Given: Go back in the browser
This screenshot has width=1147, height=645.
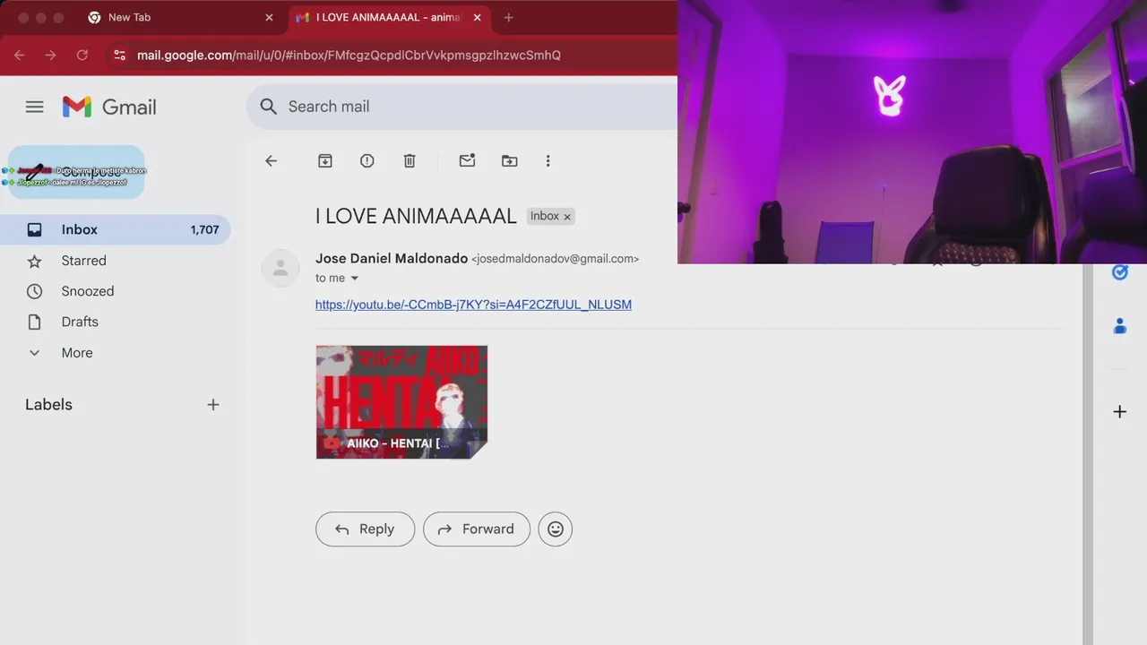Looking at the screenshot, I should coord(20,55).
